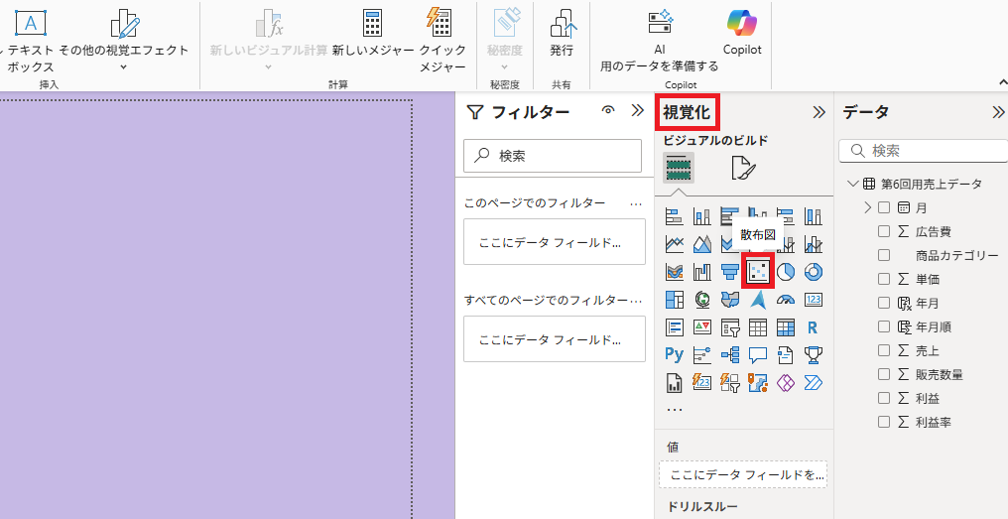The width and height of the screenshot is (1008, 519).
Task: Check the 年月順 field checkbox
Action: coord(884,326)
